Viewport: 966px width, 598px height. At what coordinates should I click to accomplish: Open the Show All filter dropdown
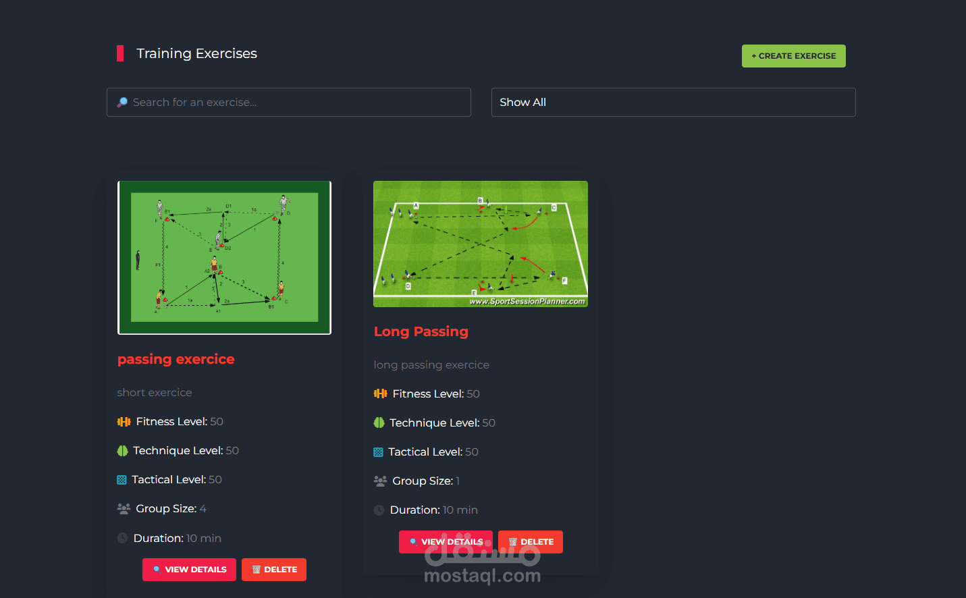tap(673, 102)
